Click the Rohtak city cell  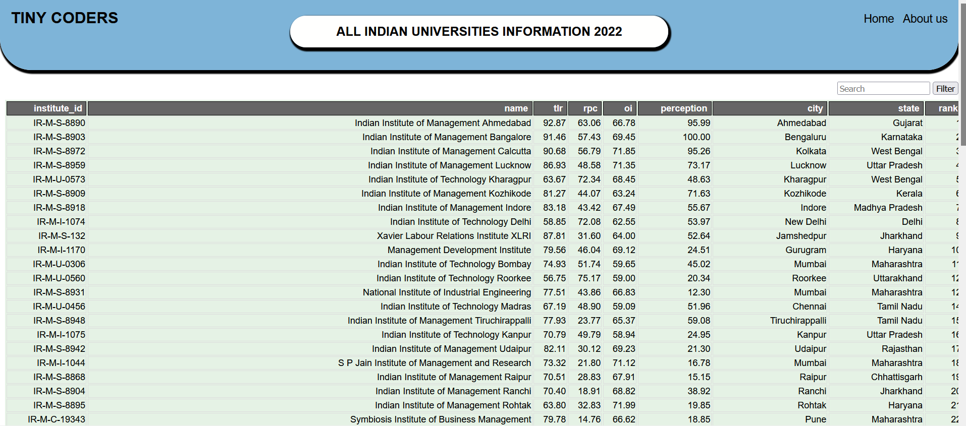click(x=770, y=405)
